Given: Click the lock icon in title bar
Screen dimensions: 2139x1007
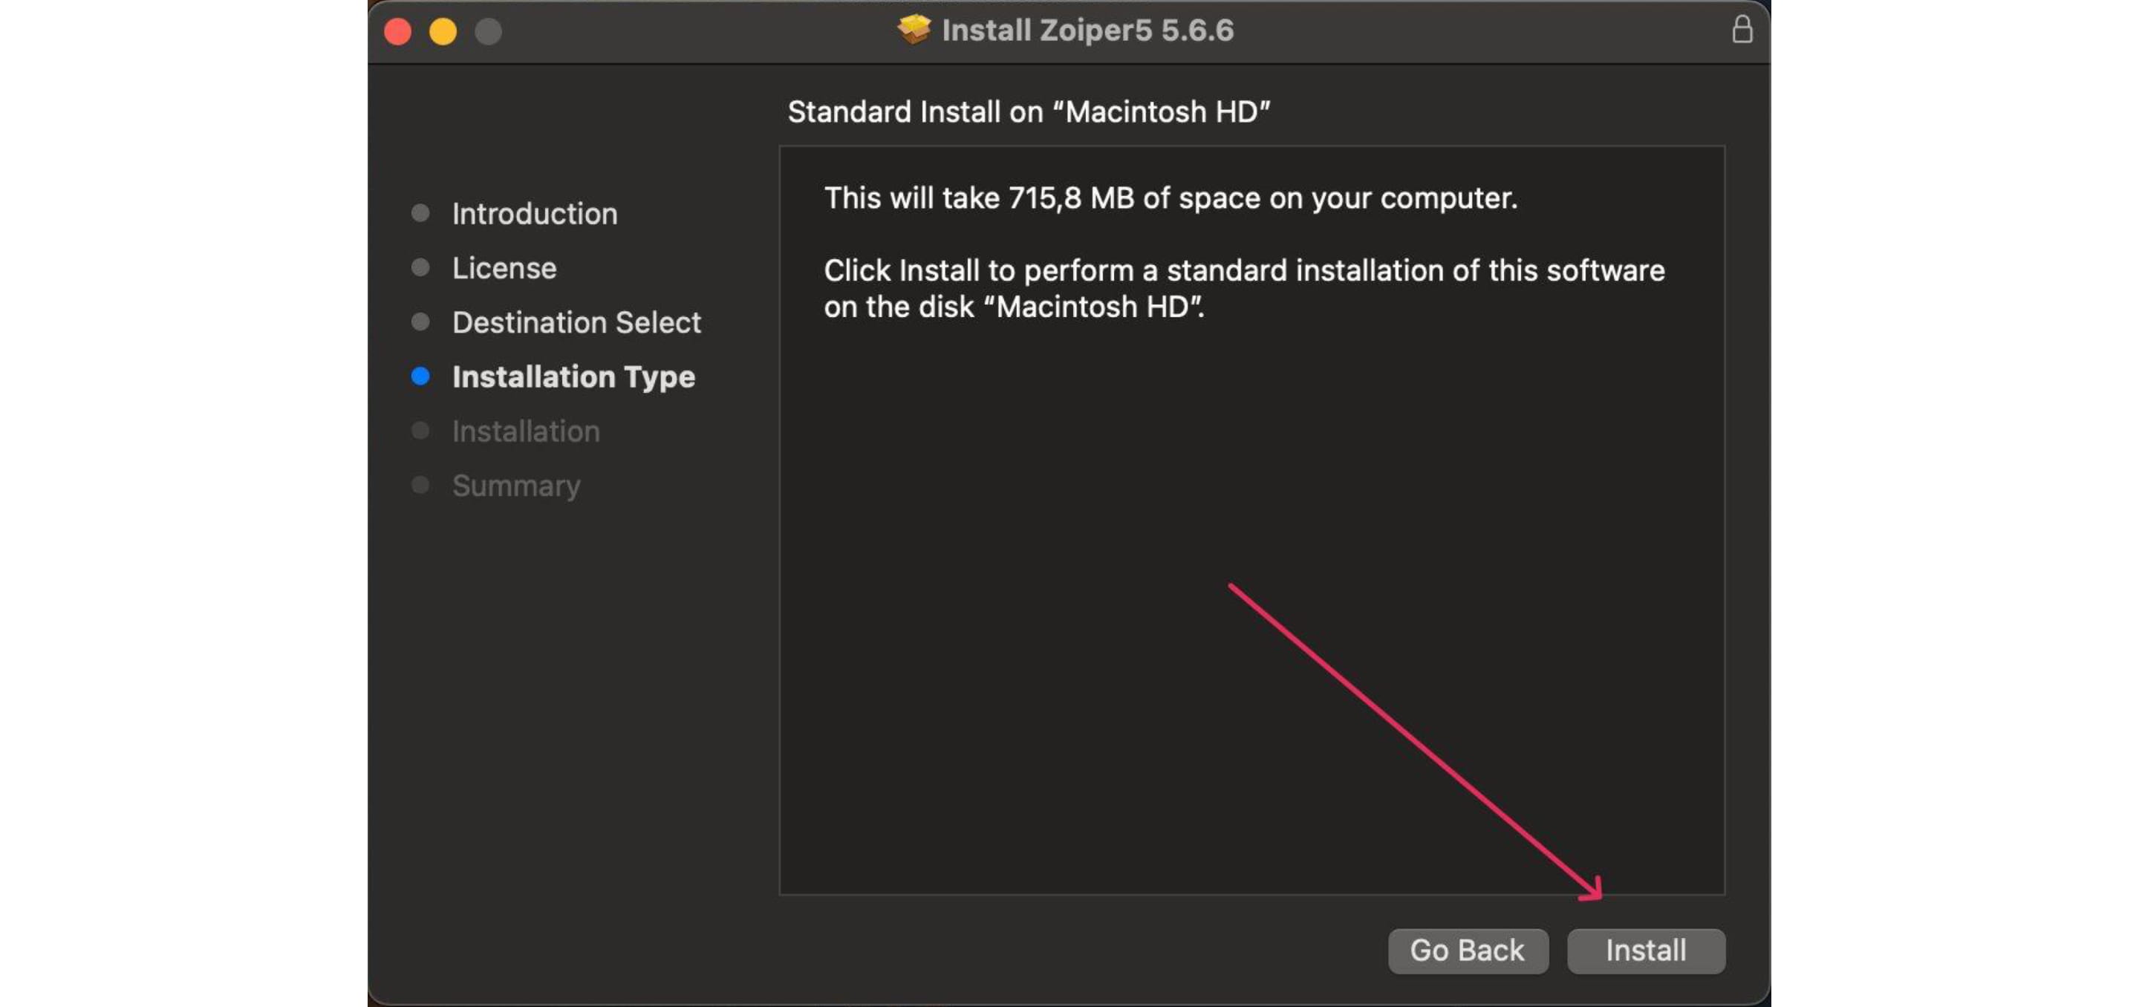Looking at the screenshot, I should pyautogui.click(x=1742, y=30).
